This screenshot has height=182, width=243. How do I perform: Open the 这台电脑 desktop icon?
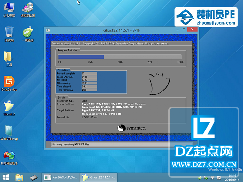(9, 10)
